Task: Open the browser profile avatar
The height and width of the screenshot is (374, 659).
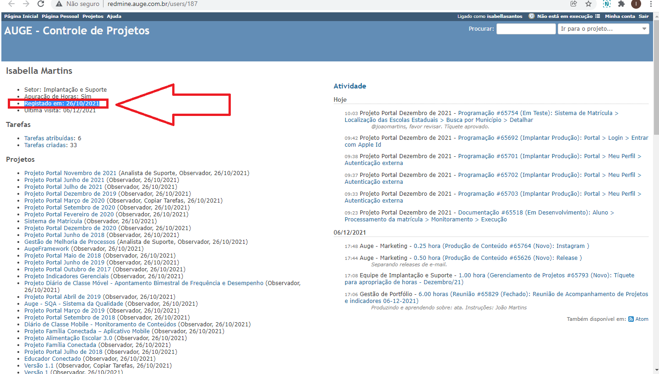Action: [636, 4]
